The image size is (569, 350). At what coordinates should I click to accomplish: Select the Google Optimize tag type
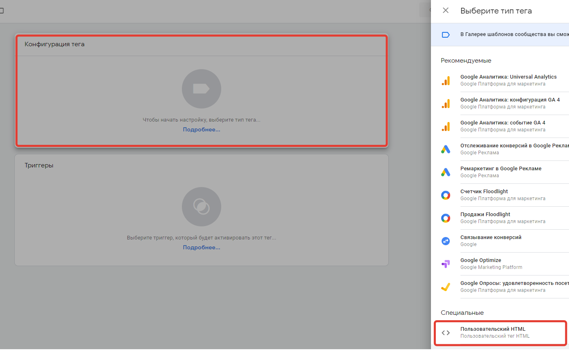coord(505,264)
